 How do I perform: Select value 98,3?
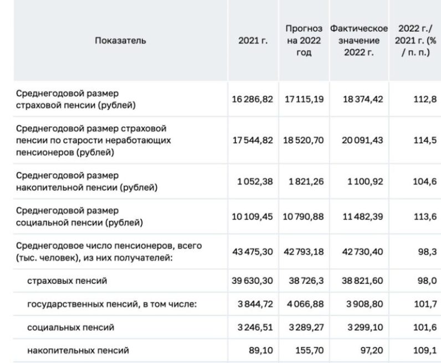(427, 252)
